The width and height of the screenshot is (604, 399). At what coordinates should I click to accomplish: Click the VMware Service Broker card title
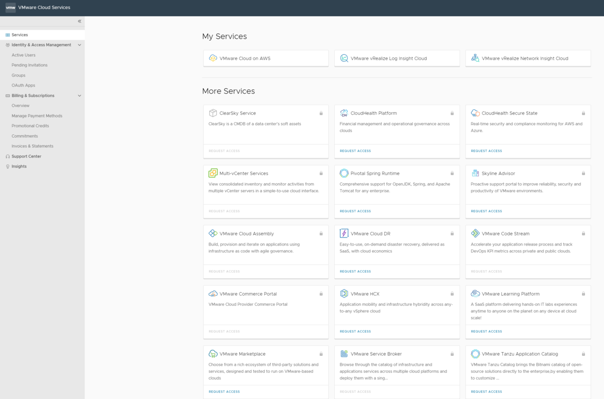[376, 354]
